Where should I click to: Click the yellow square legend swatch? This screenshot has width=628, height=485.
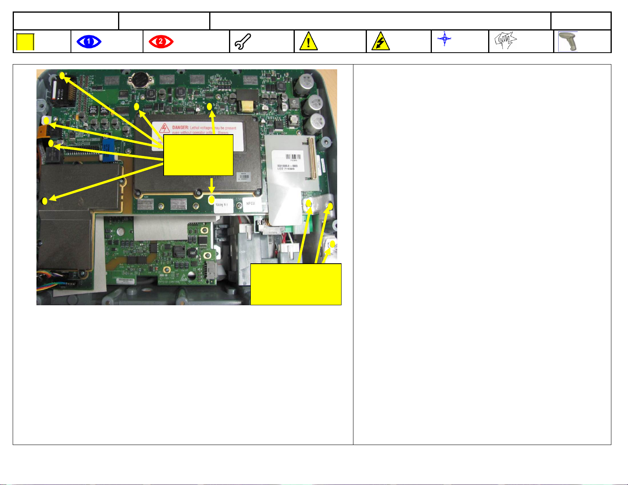[25, 42]
